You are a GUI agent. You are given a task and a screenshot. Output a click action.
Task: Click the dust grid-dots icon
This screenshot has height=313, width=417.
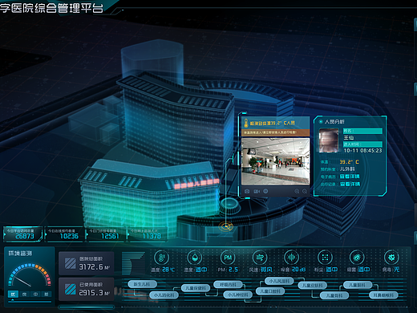coord(325,258)
